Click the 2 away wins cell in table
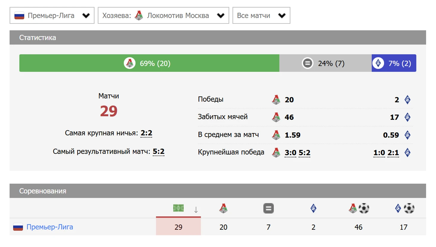Screen dimensions: 436x247 point(313,227)
